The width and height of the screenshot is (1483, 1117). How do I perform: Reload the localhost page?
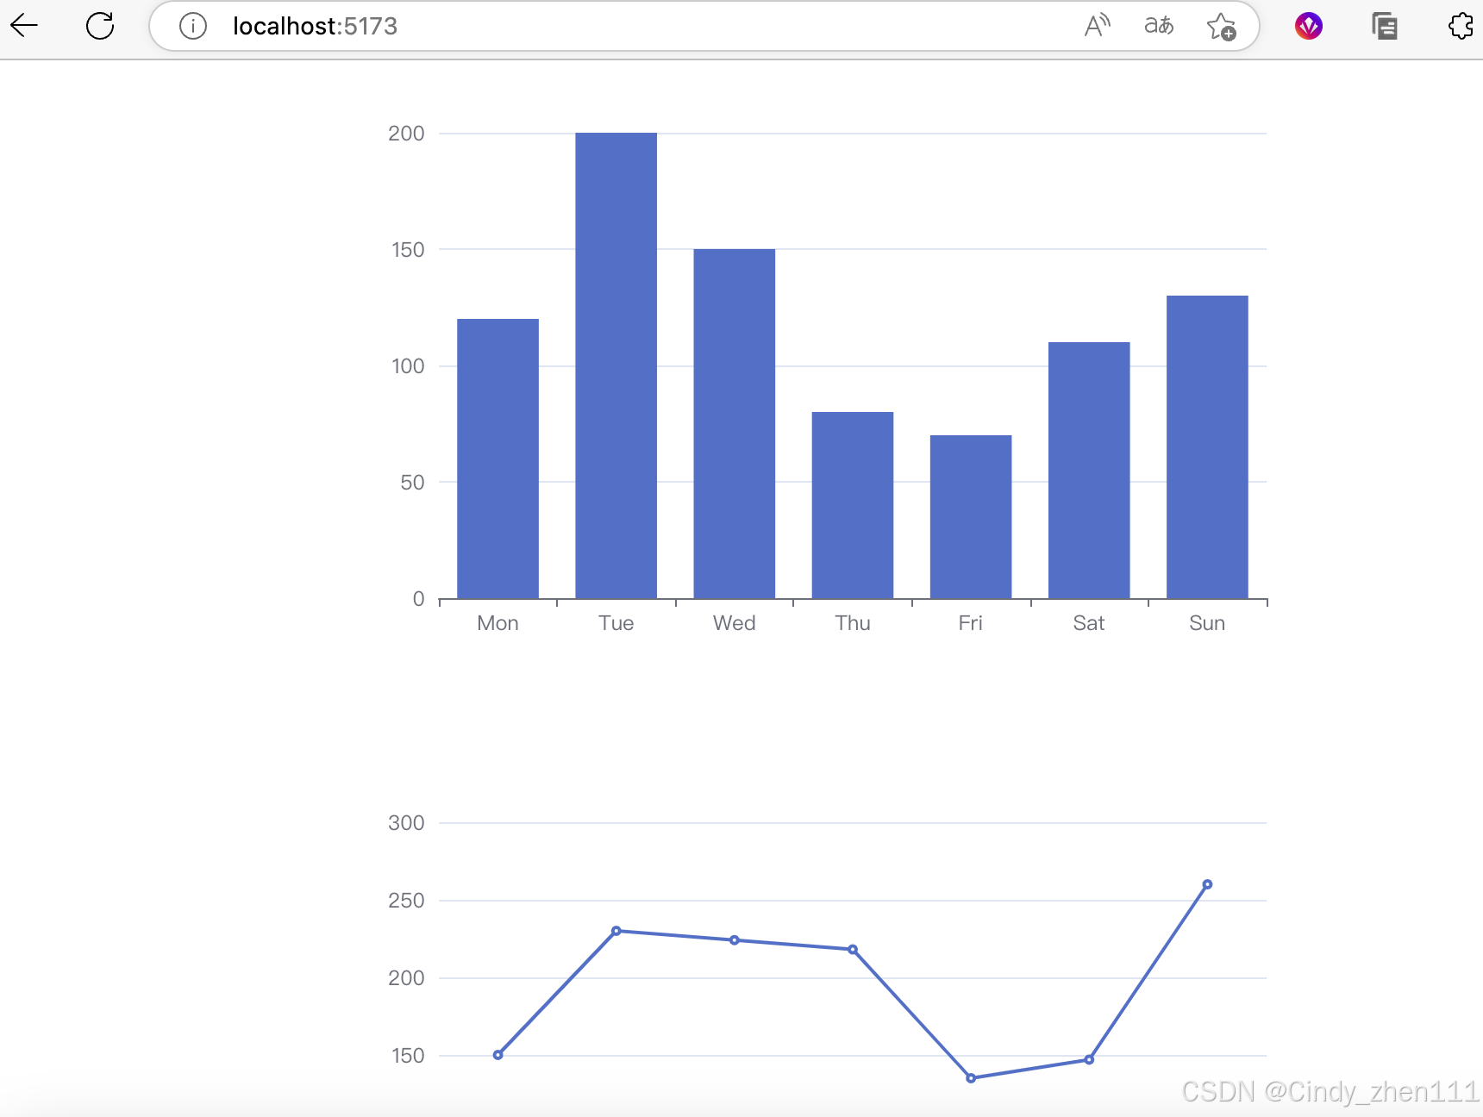point(100,26)
